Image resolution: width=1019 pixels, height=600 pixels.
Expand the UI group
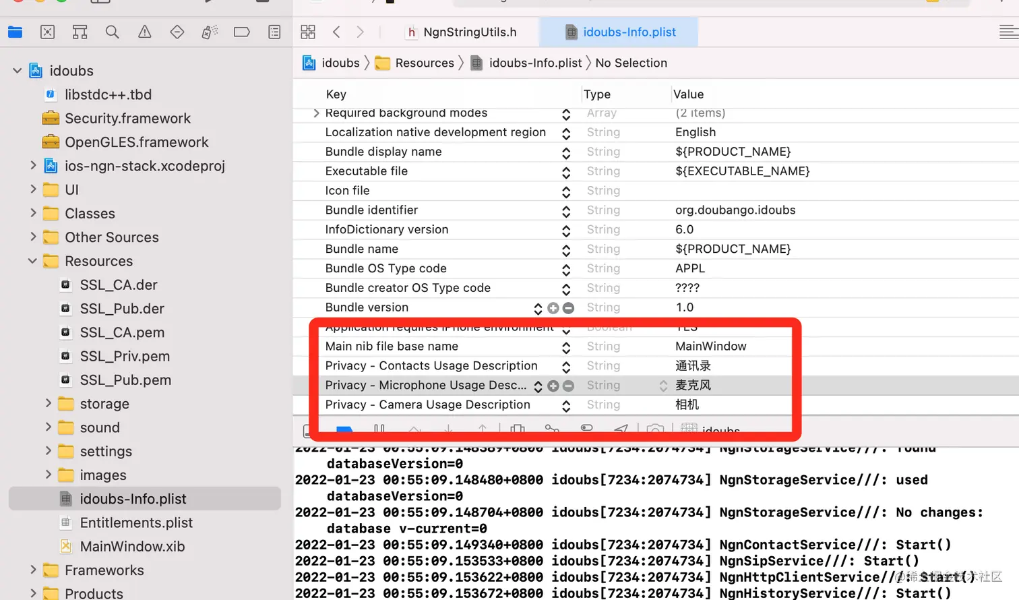pyautogui.click(x=33, y=189)
